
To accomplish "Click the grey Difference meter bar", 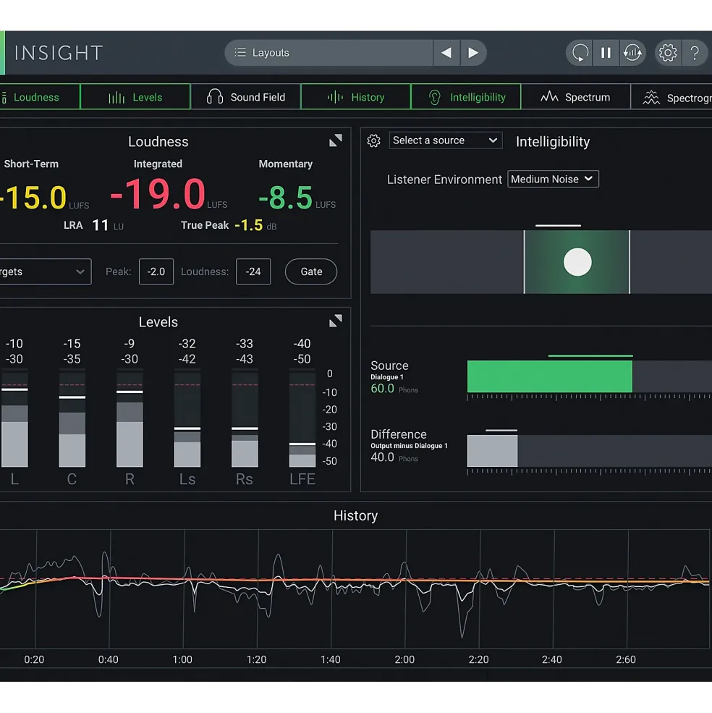I will (493, 450).
